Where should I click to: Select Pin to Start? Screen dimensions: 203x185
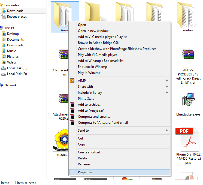[x=120, y=99]
